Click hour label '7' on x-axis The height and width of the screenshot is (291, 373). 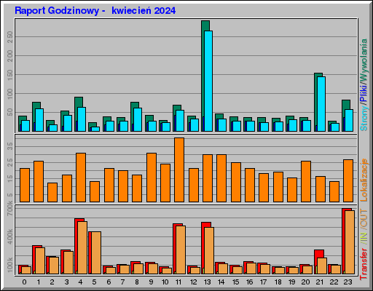(x=122, y=282)
